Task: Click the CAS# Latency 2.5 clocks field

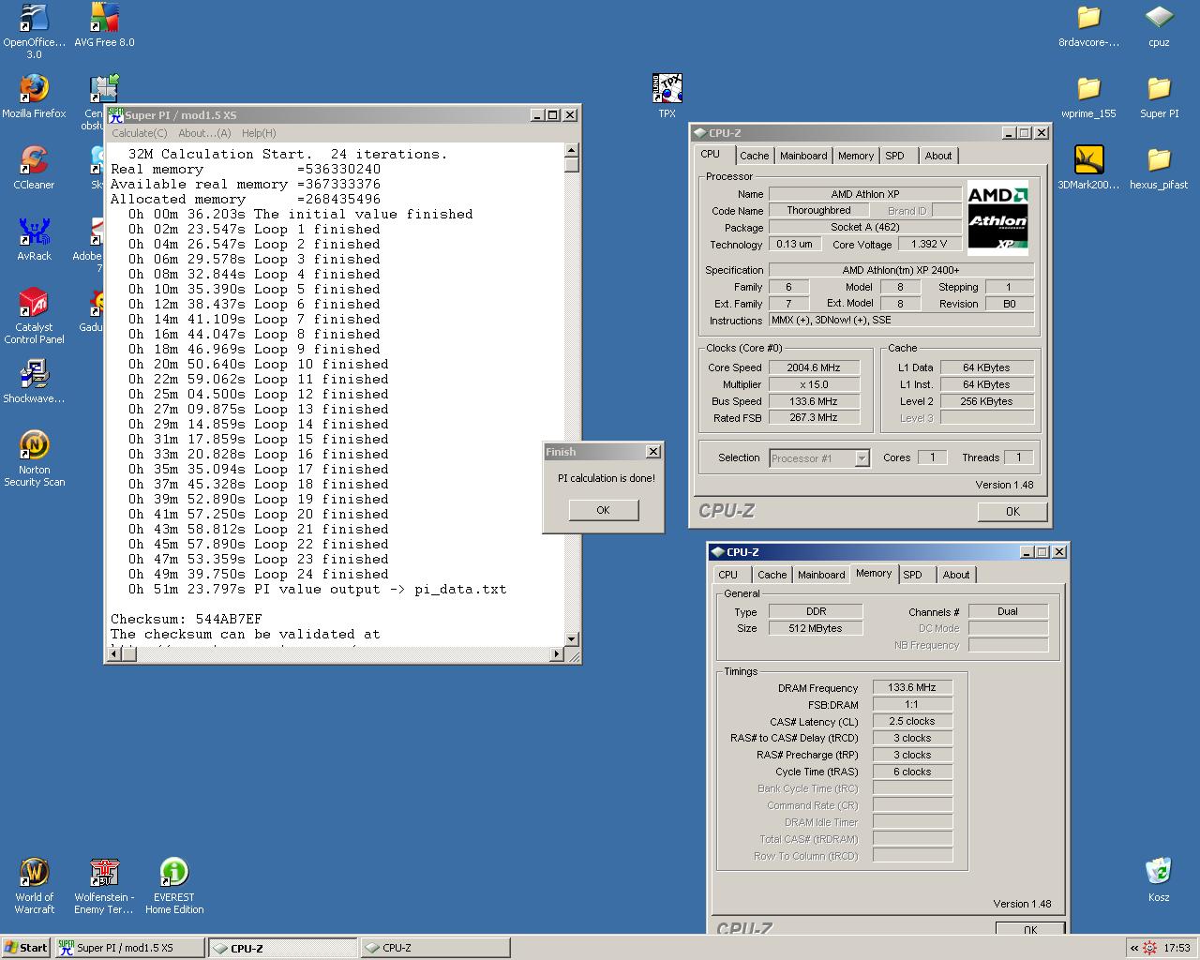Action: [x=912, y=721]
